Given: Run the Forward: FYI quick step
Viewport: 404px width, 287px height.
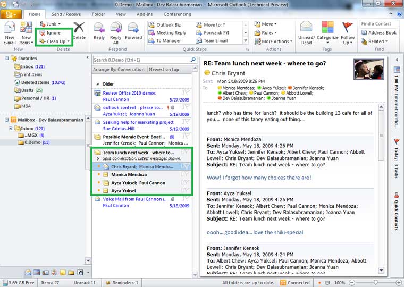Looking at the screenshot, I should click(213, 33).
